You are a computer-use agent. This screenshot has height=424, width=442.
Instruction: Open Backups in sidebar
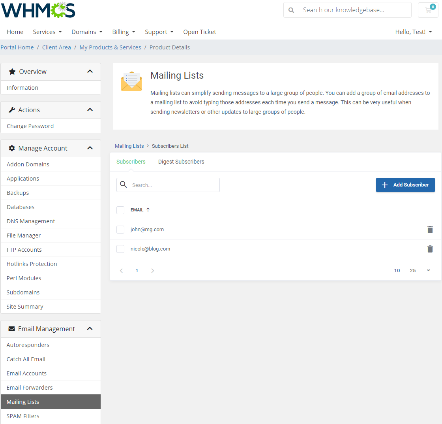coord(51,193)
